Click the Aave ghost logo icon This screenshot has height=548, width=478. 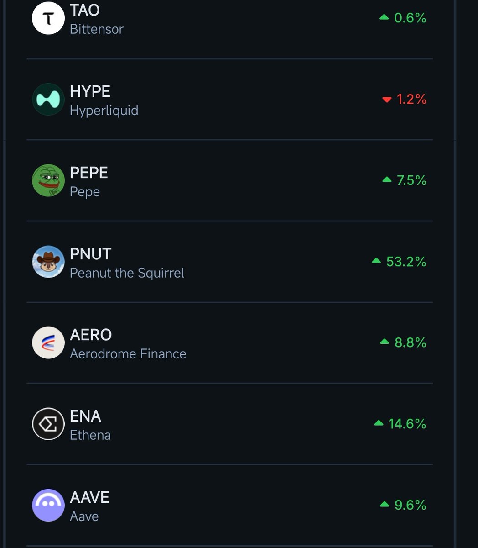(x=48, y=505)
